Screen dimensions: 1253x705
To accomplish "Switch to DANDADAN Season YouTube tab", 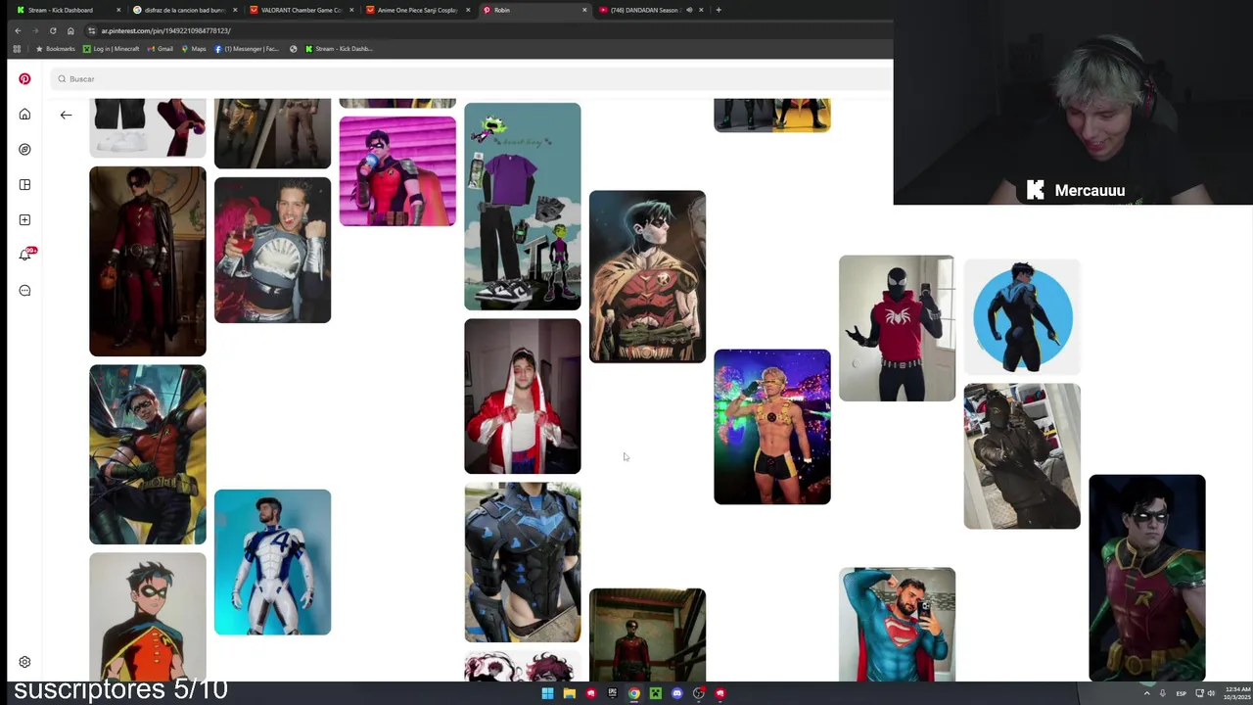I will [650, 10].
